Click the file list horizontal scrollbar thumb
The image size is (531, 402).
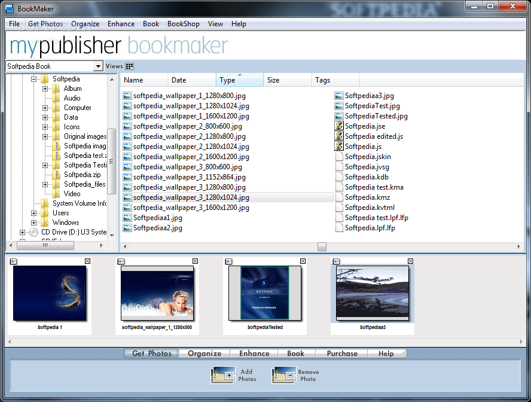click(x=322, y=247)
